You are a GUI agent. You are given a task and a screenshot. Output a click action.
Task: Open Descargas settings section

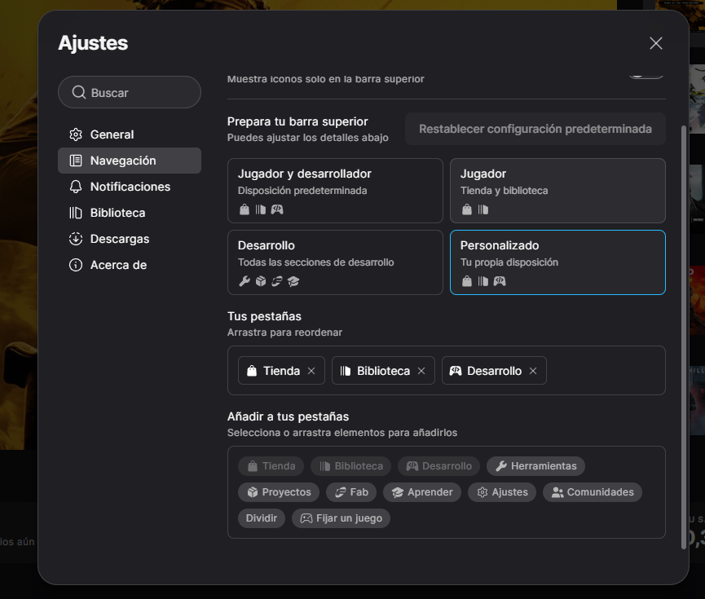click(x=130, y=239)
